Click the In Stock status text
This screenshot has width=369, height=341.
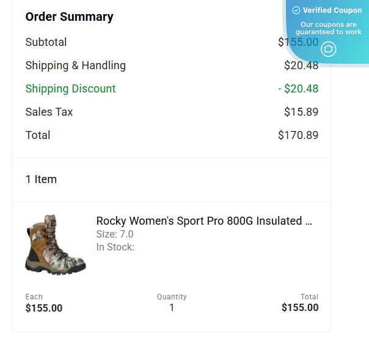coord(115,247)
